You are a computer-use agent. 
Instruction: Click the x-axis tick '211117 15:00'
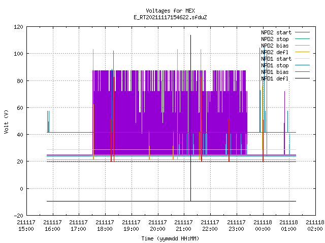26,225
